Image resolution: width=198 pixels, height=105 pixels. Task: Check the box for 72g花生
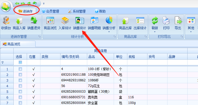[20, 86]
